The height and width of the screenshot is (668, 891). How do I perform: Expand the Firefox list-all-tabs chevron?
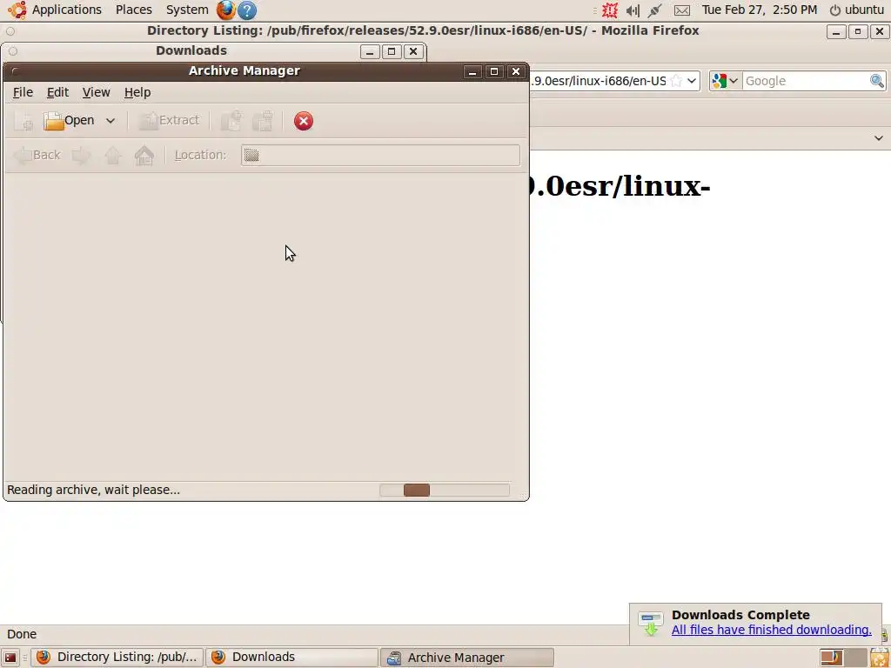(879, 138)
